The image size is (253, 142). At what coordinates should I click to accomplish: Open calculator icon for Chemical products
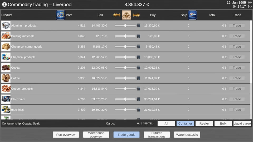tap(138, 57)
